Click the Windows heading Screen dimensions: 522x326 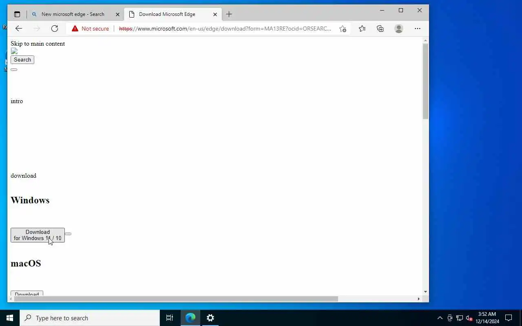coord(30,200)
